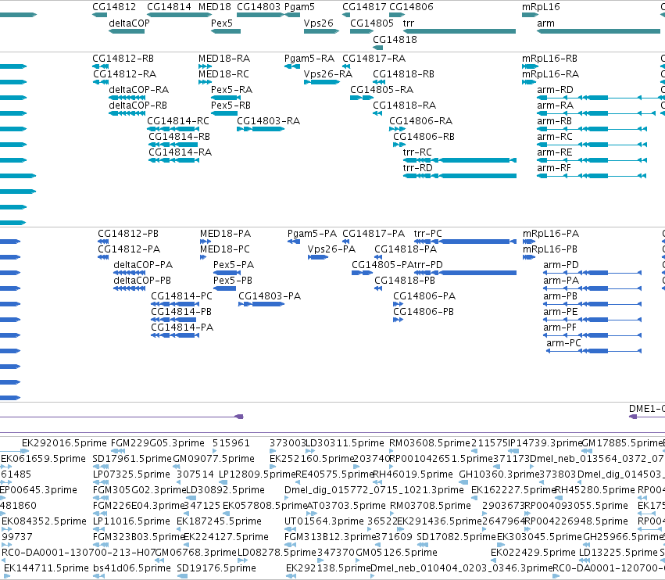This screenshot has height=580, width=665.
Task: Click the CG14818 gene label
Action: [x=395, y=39]
